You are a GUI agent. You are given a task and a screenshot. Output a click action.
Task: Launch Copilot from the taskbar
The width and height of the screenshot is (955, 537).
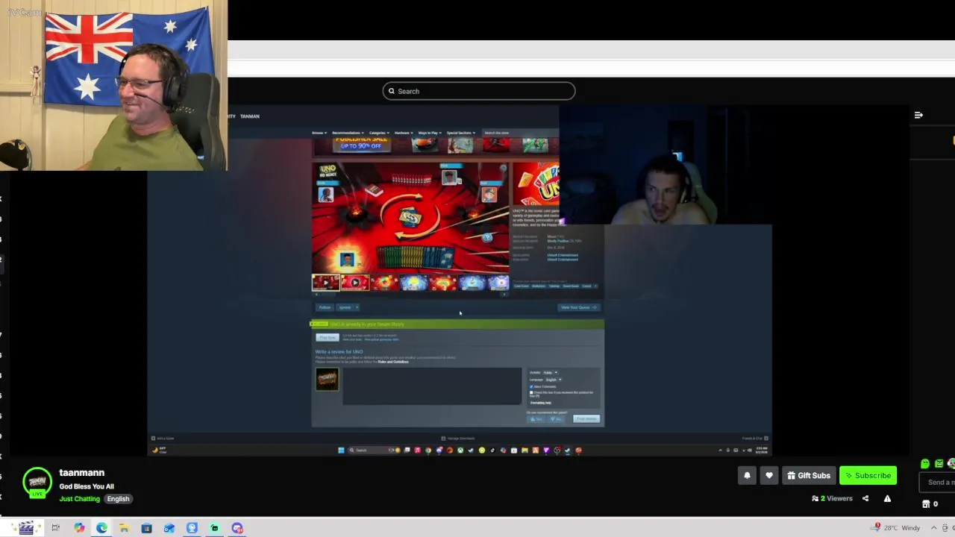pyautogui.click(x=79, y=528)
